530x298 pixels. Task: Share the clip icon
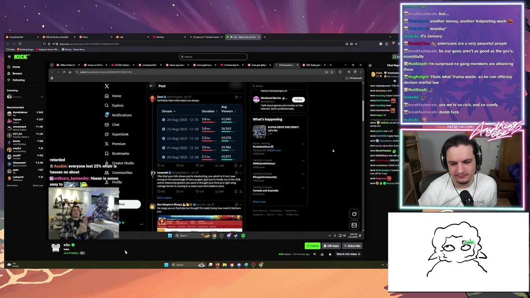point(314,254)
